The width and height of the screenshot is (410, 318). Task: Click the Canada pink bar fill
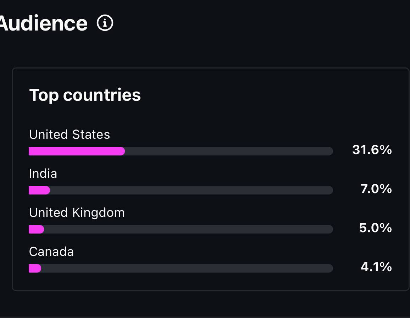click(35, 268)
